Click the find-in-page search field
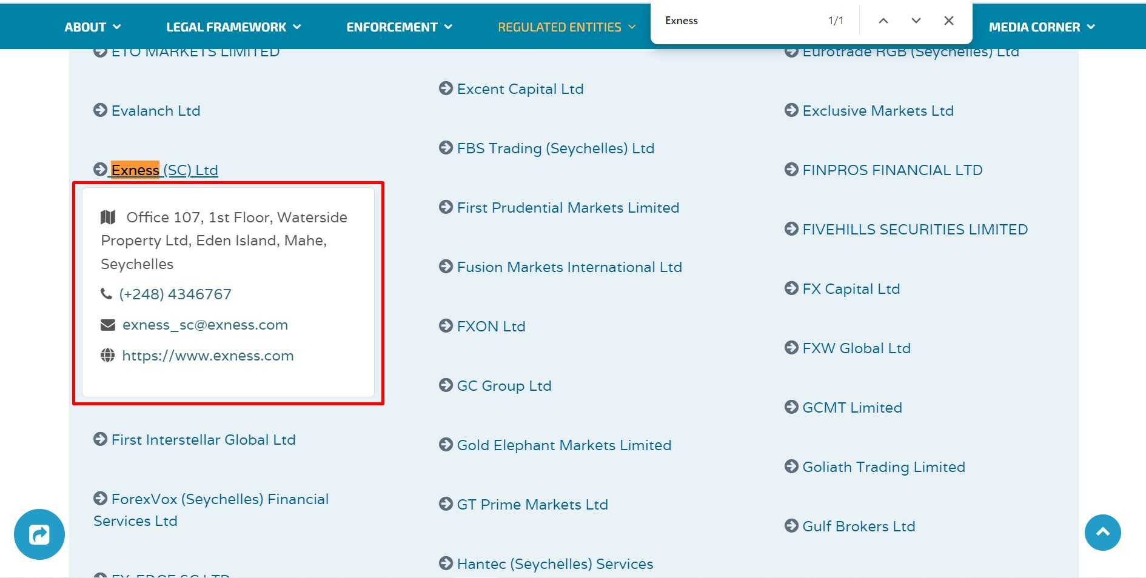The image size is (1146, 578). tap(740, 21)
